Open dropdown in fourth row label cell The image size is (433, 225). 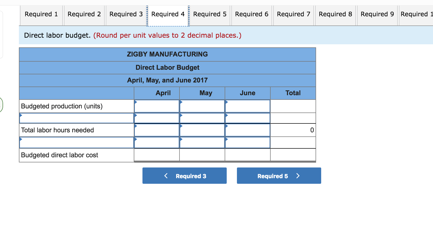coord(21,139)
